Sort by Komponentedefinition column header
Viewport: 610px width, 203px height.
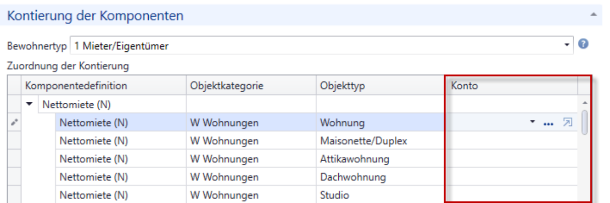coord(103,86)
